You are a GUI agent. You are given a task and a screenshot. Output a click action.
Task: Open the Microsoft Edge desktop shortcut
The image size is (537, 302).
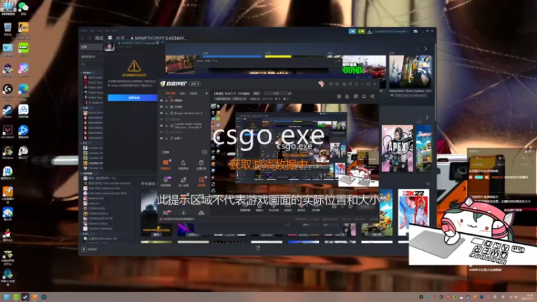point(23,91)
